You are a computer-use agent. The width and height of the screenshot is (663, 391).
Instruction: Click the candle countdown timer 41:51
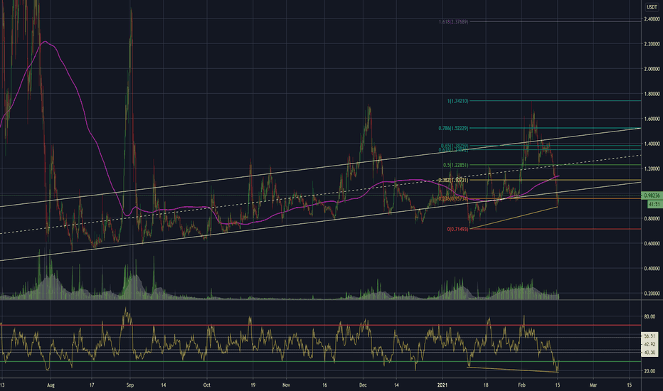(654, 204)
